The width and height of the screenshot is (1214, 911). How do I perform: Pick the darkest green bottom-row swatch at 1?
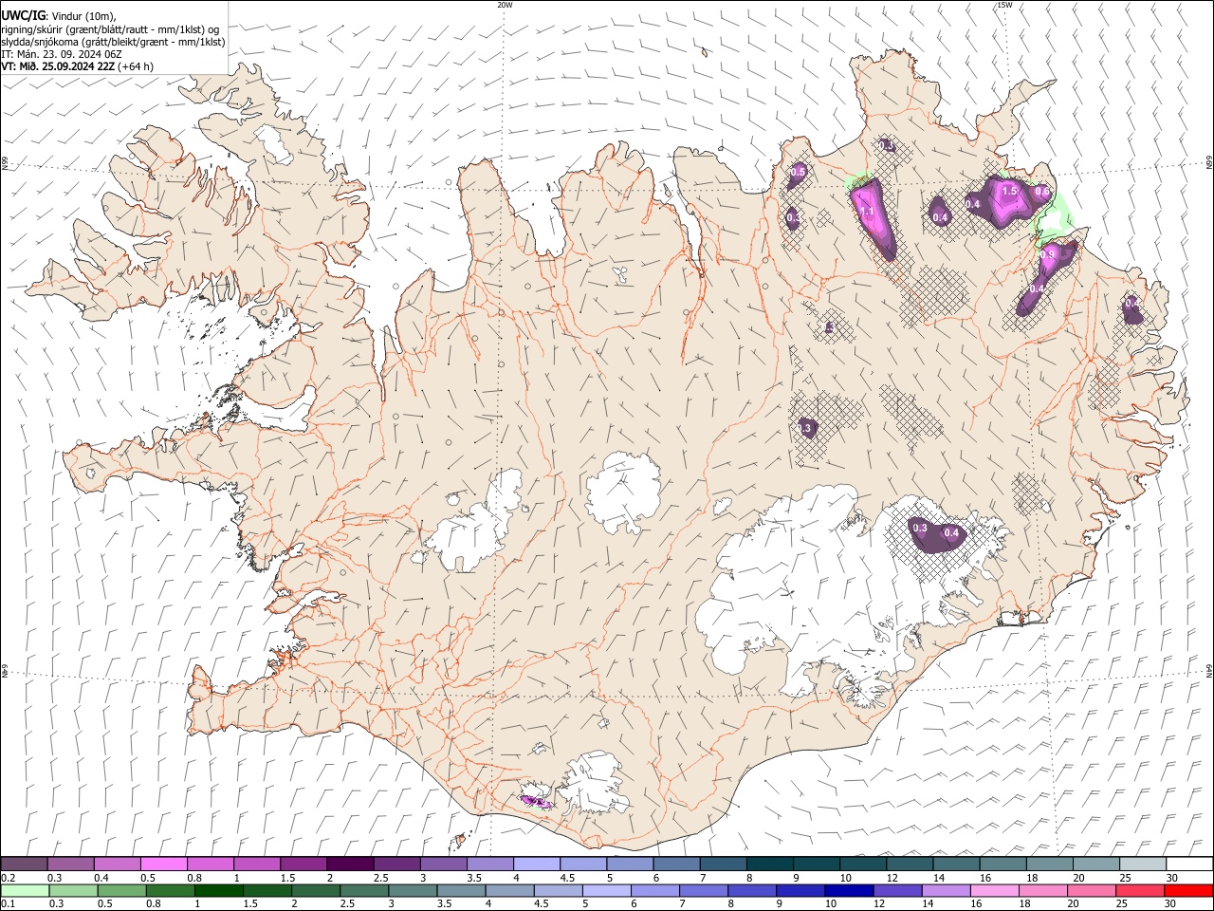pyautogui.click(x=219, y=890)
